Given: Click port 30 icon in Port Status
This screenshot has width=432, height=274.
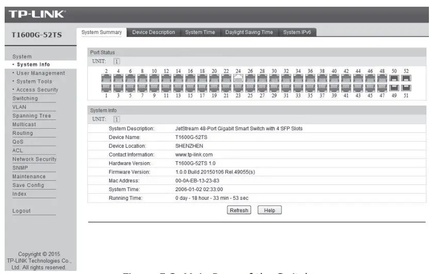Looking at the screenshot, I should click(x=274, y=78).
